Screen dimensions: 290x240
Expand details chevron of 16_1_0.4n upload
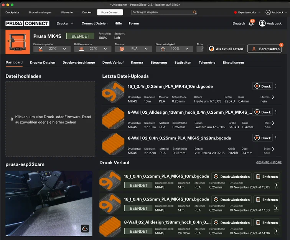click(273, 97)
